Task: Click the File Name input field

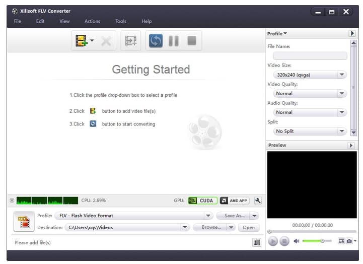Action: click(310, 55)
